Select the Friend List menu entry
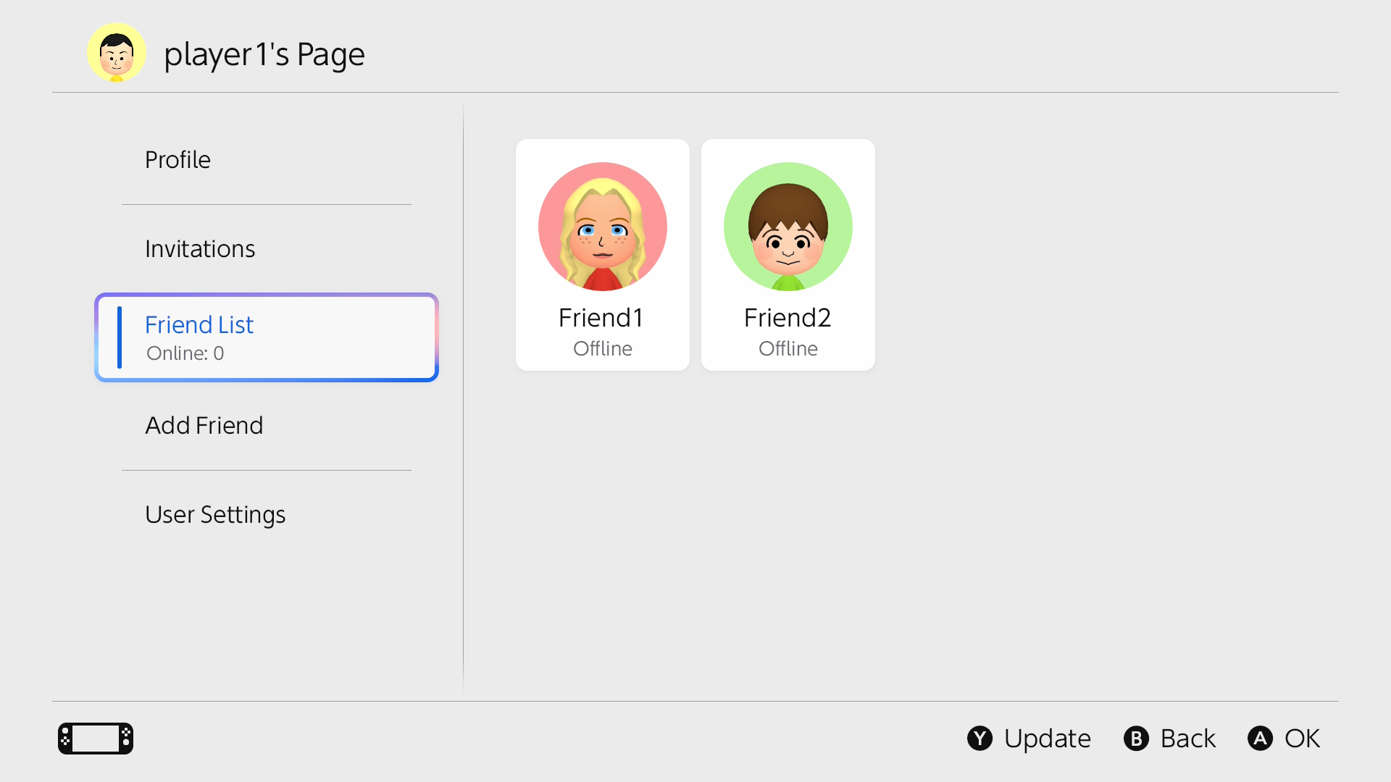The width and height of the screenshot is (1391, 782). [267, 337]
